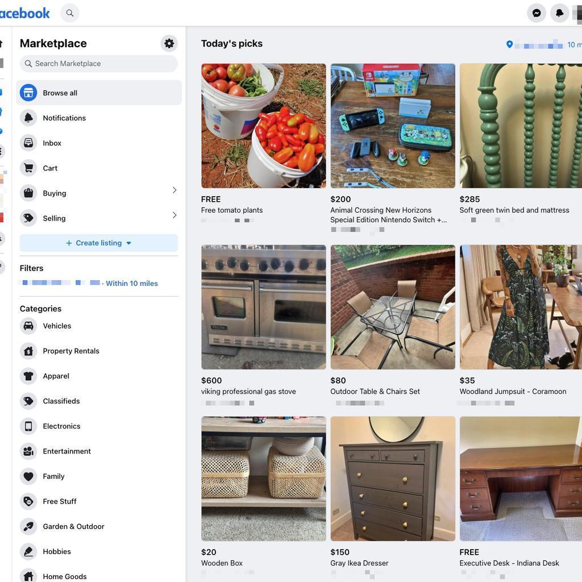Expand the Buying section chevron

(x=174, y=190)
